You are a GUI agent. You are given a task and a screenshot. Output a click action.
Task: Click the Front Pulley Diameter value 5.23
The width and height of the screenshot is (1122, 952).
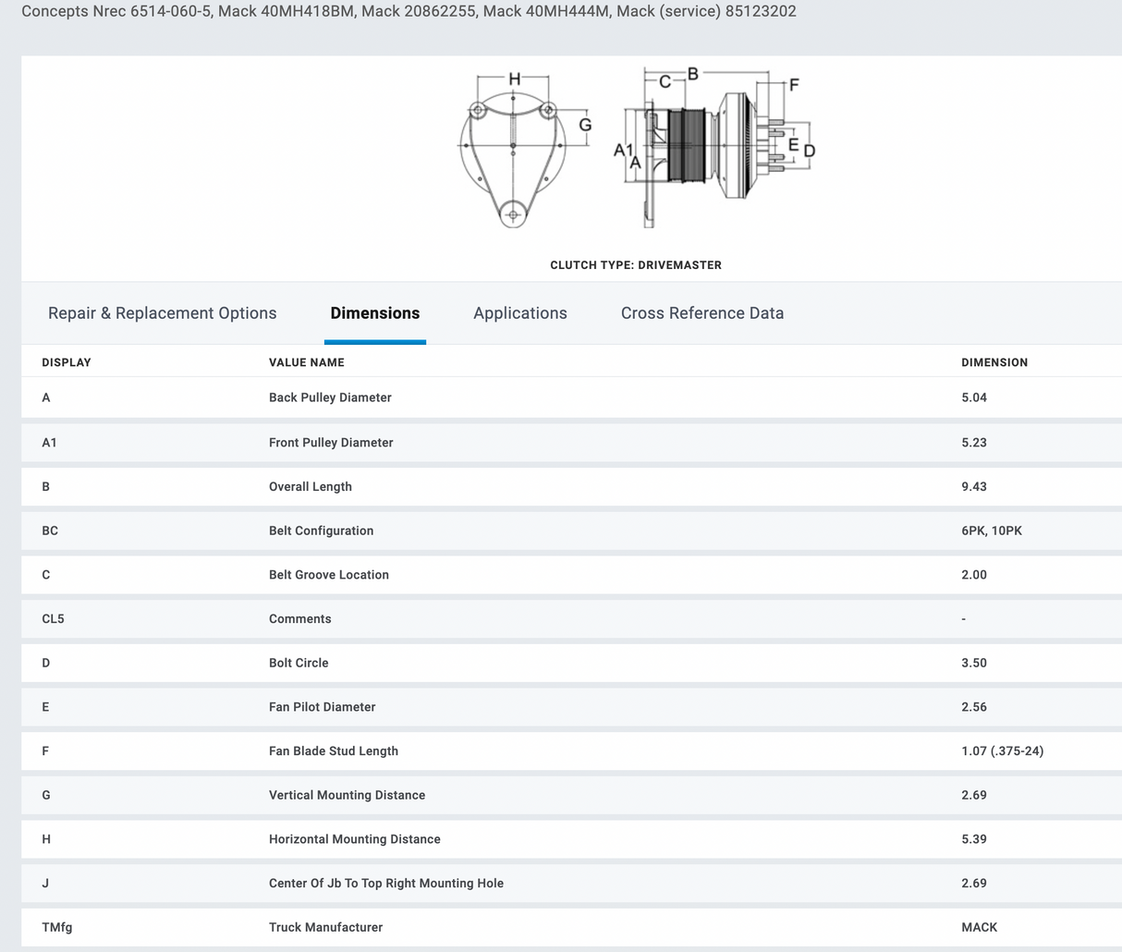[x=973, y=443]
